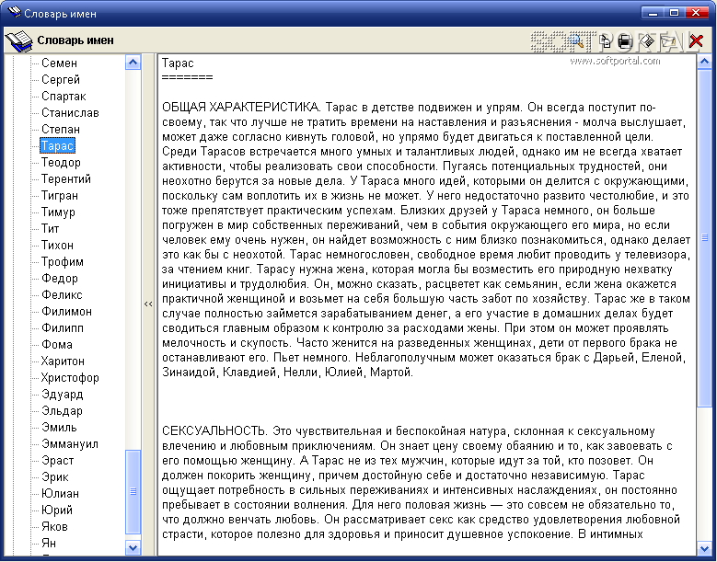This screenshot has width=717, height=562.
Task: Click the title bar application icon
Action: pyautogui.click(x=15, y=13)
